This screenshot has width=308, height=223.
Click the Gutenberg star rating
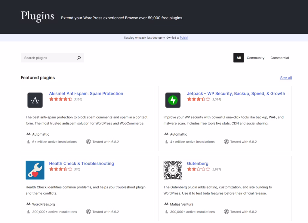(199, 169)
